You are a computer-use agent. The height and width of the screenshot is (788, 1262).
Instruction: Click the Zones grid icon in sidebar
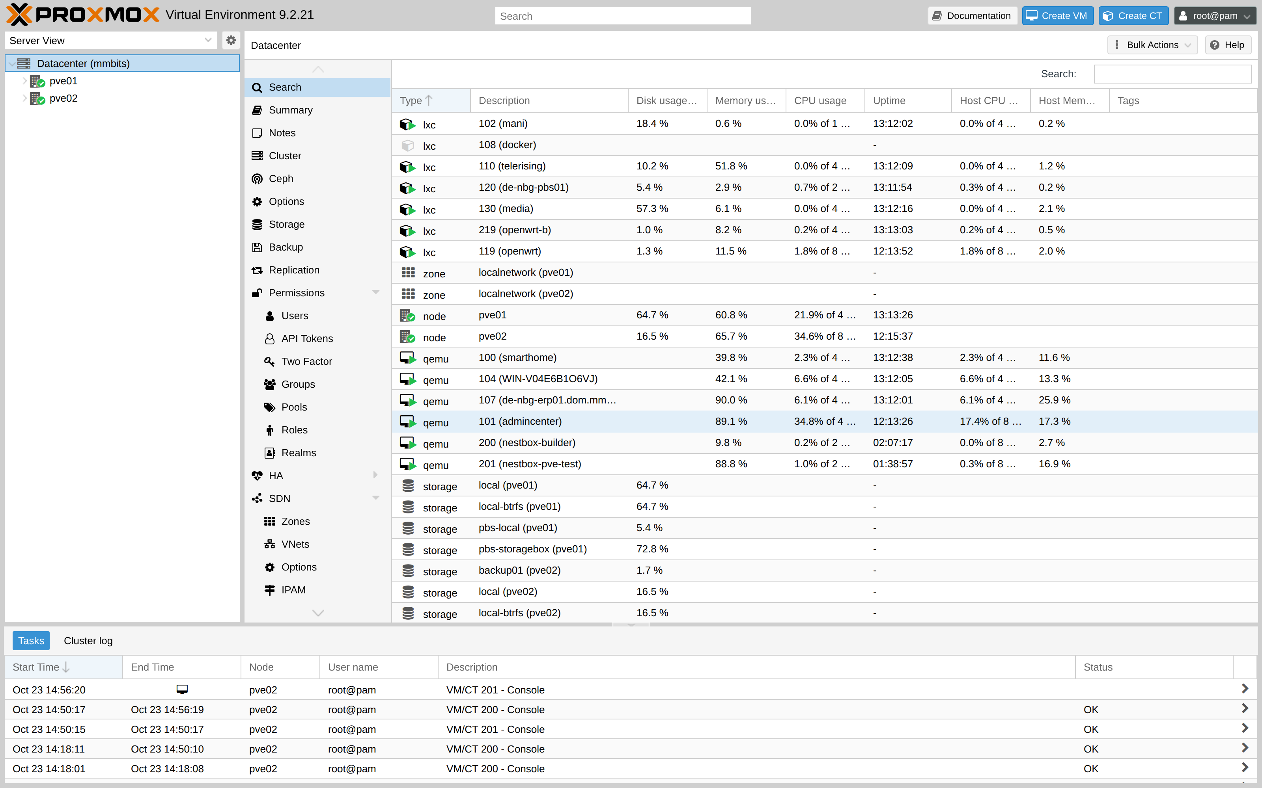point(270,521)
